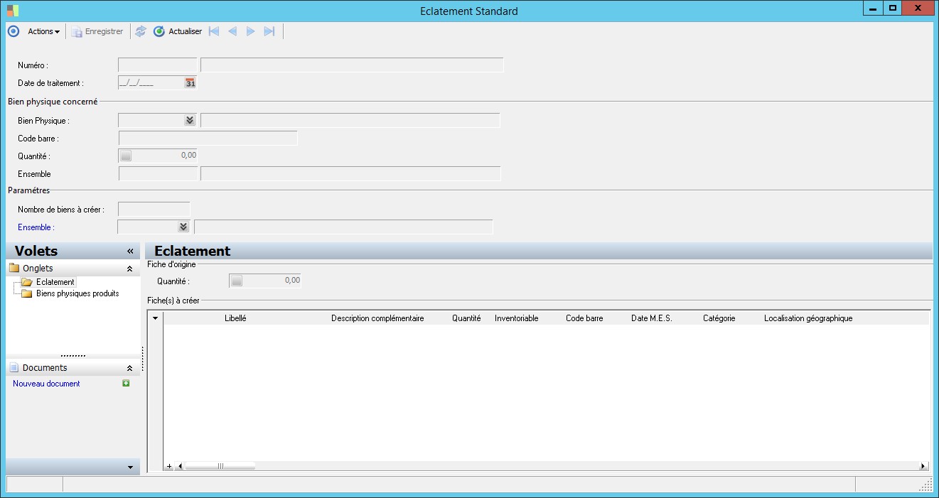Image resolution: width=939 pixels, height=498 pixels.
Task: Go to first record arrow
Action: click(214, 31)
